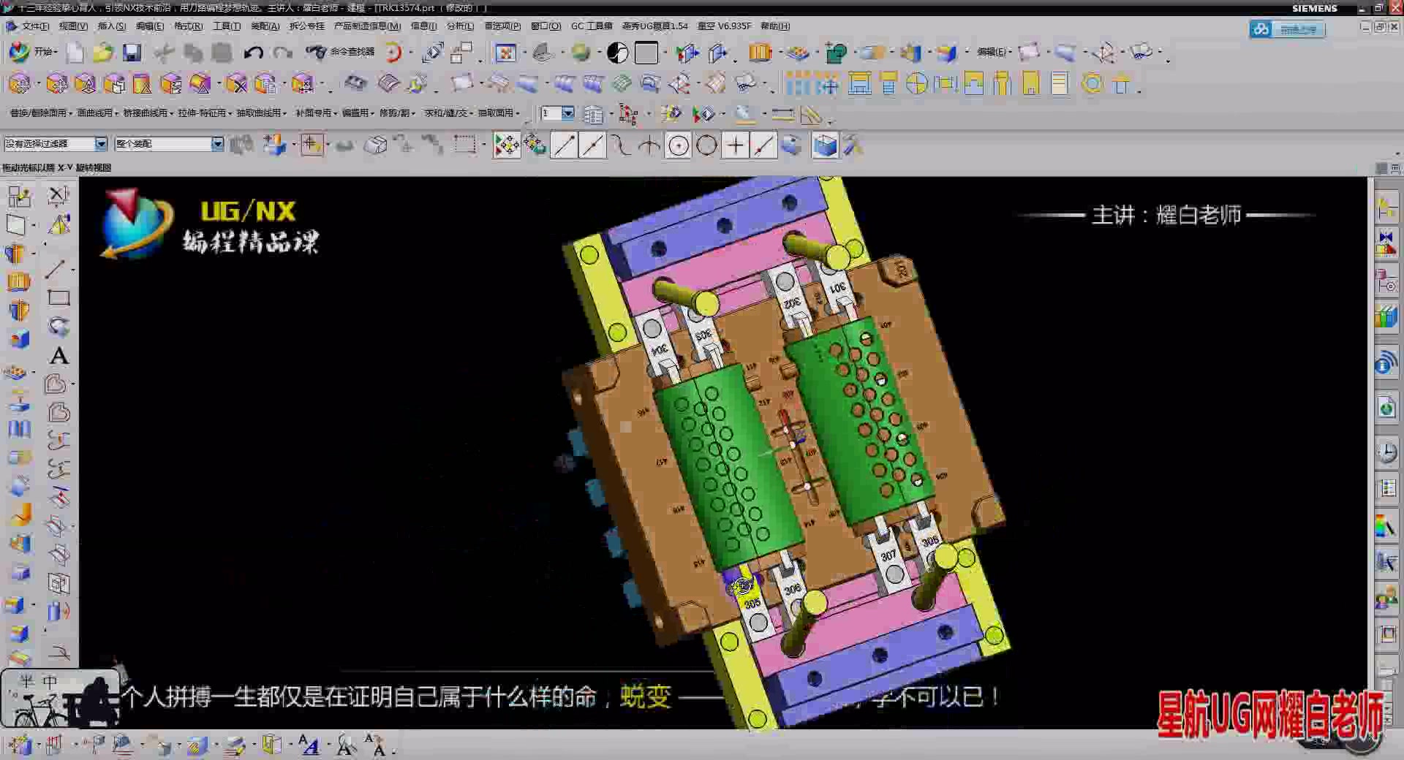1404x760 pixels.
Task: Open the 补面专用 toolbar button
Action: pyautogui.click(x=315, y=113)
